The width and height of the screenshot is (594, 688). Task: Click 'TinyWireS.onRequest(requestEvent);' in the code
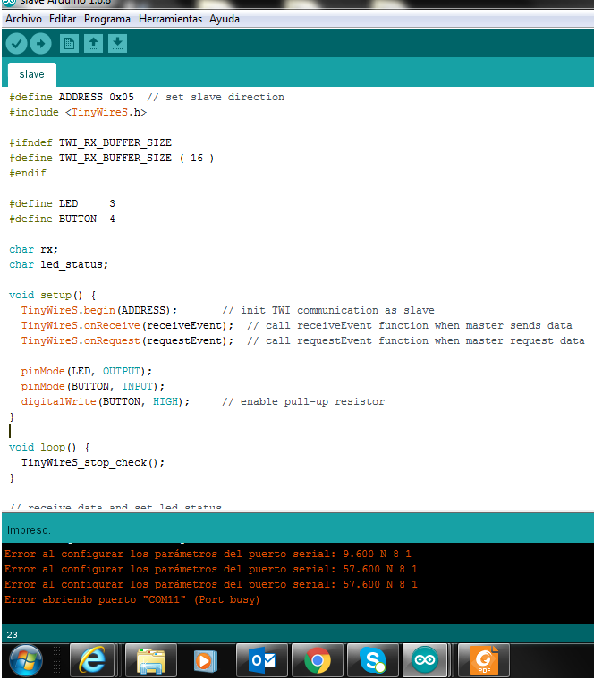coord(127,341)
